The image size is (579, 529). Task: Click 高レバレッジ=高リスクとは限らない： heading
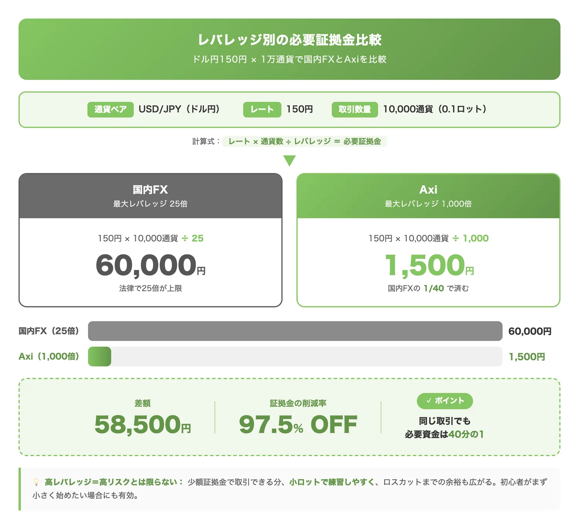click(114, 482)
